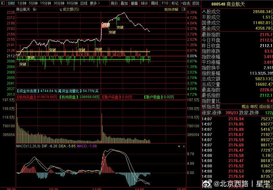
Task: Switch to the 1分钟 chart period
Action: [22, 3]
